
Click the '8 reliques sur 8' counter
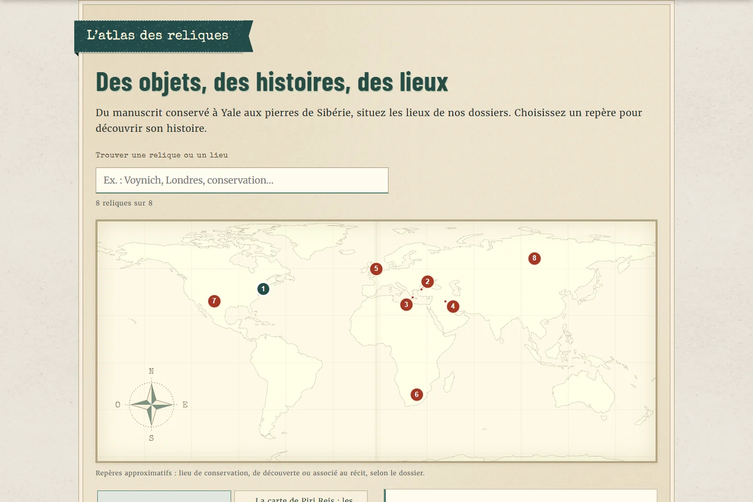point(124,203)
